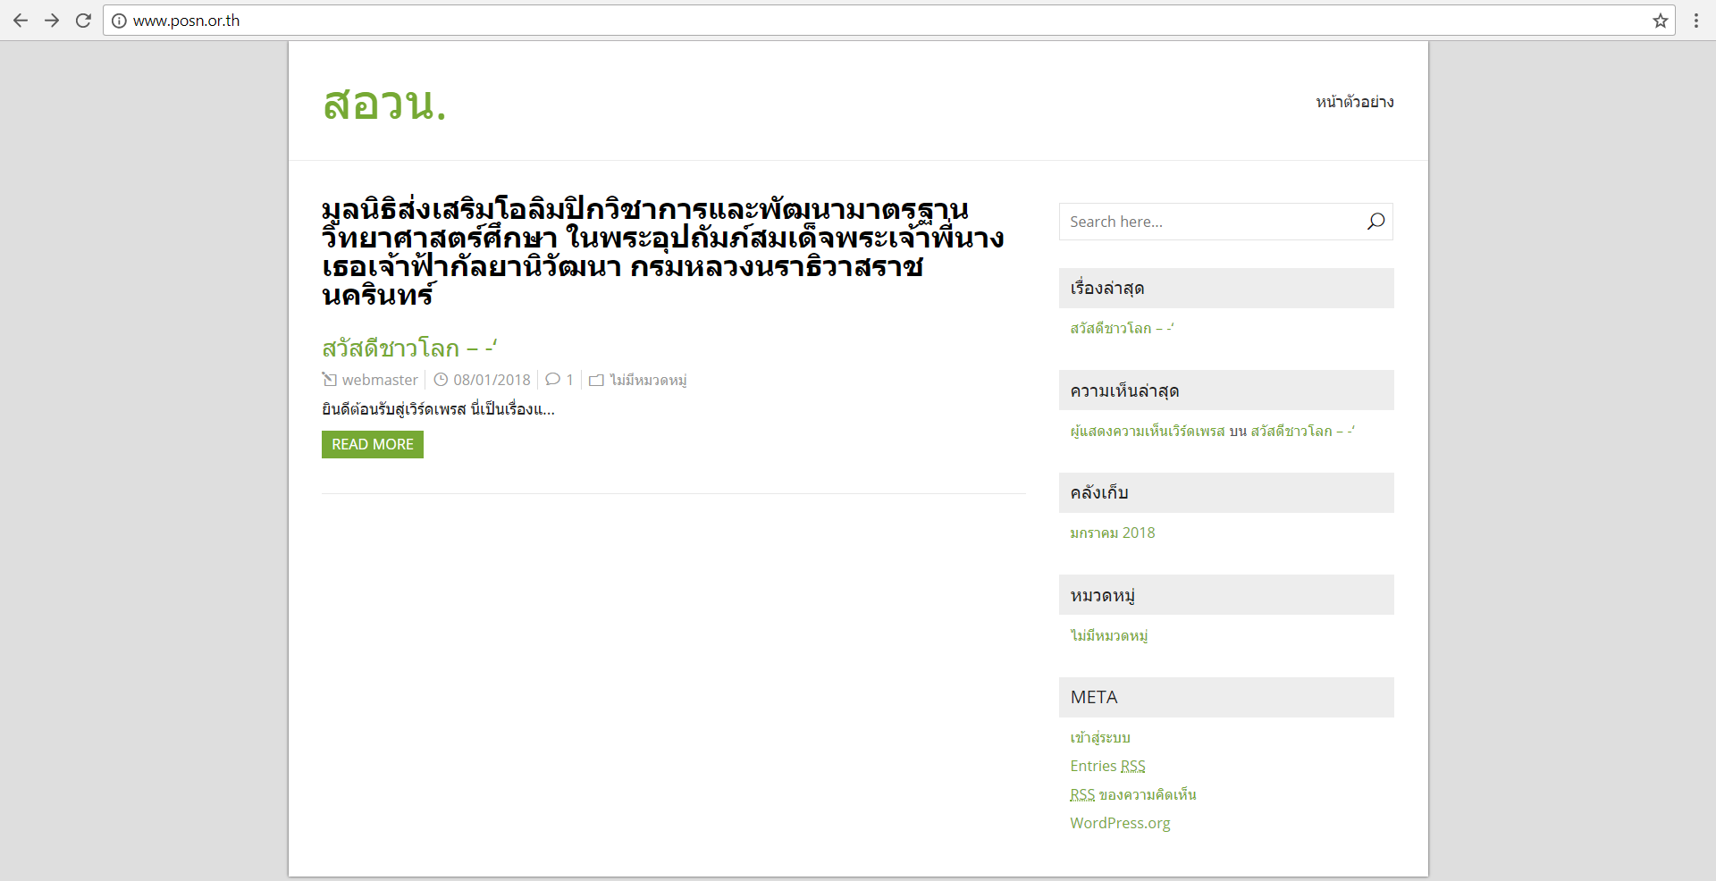Screen dimensions: 1716x881
Task: Open post category ไม่มีหมวดหมู่ in meta line
Action: click(x=648, y=380)
